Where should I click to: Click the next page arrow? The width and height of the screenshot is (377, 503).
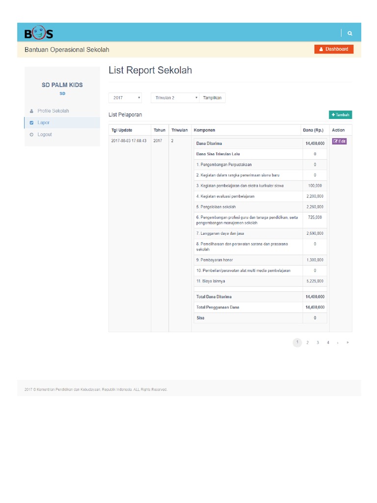coord(338,343)
